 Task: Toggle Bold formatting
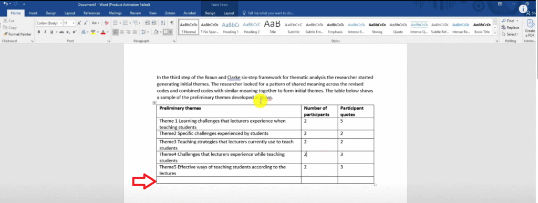39,32
